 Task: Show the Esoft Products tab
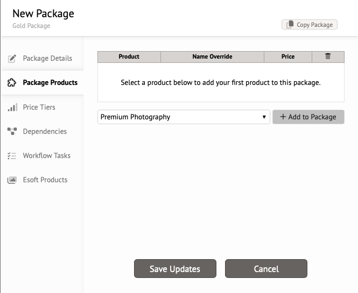[x=42, y=180]
